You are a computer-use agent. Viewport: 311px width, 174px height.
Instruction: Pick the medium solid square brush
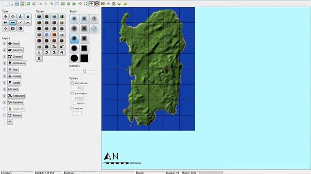[x=84, y=48]
